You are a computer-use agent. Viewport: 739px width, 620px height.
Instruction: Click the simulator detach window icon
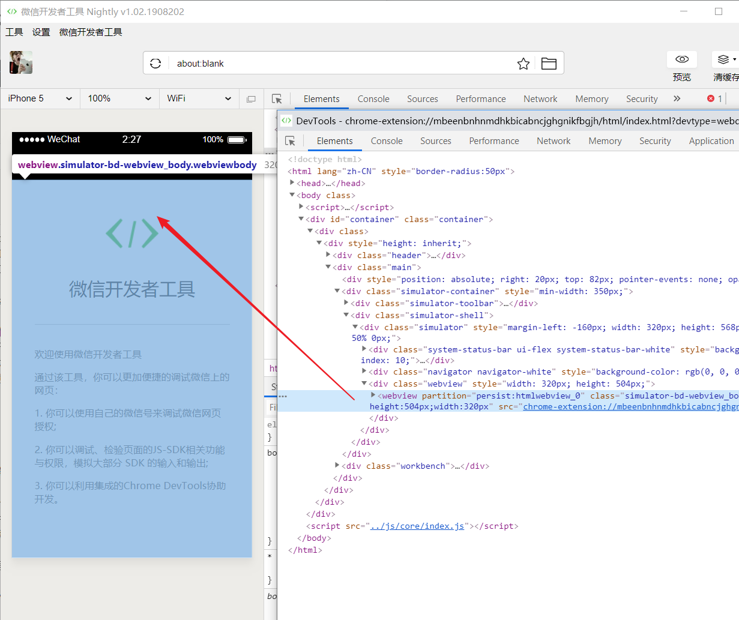click(x=251, y=99)
